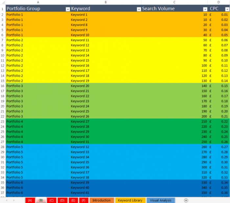The image size is (230, 203).
Task: Select row 28 header
Action: pyautogui.click(x=3, y=147)
